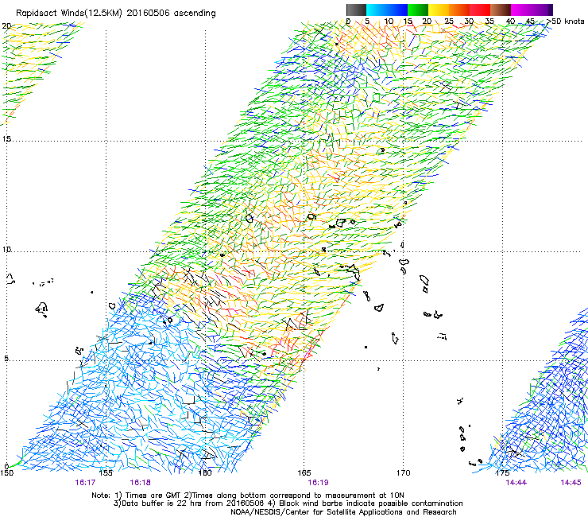This screenshot has width=588, height=517.
Task: Select the '25' legend speed label
Action: [x=448, y=21]
